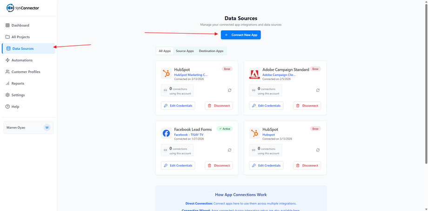
Task: Open the Facebook - TISAY TV link
Action: click(188, 135)
